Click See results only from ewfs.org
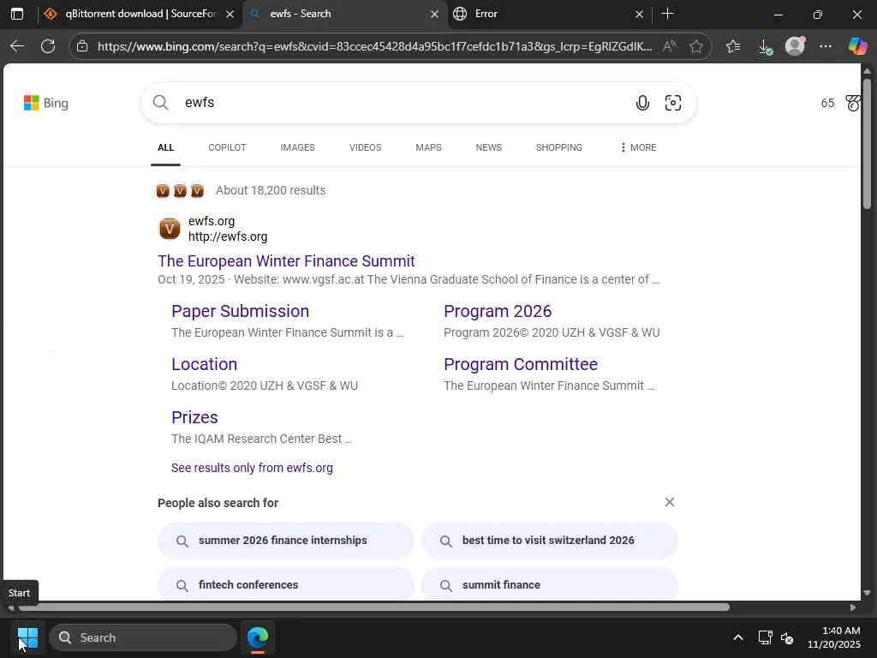Screen dimensions: 877x658 (x=252, y=468)
